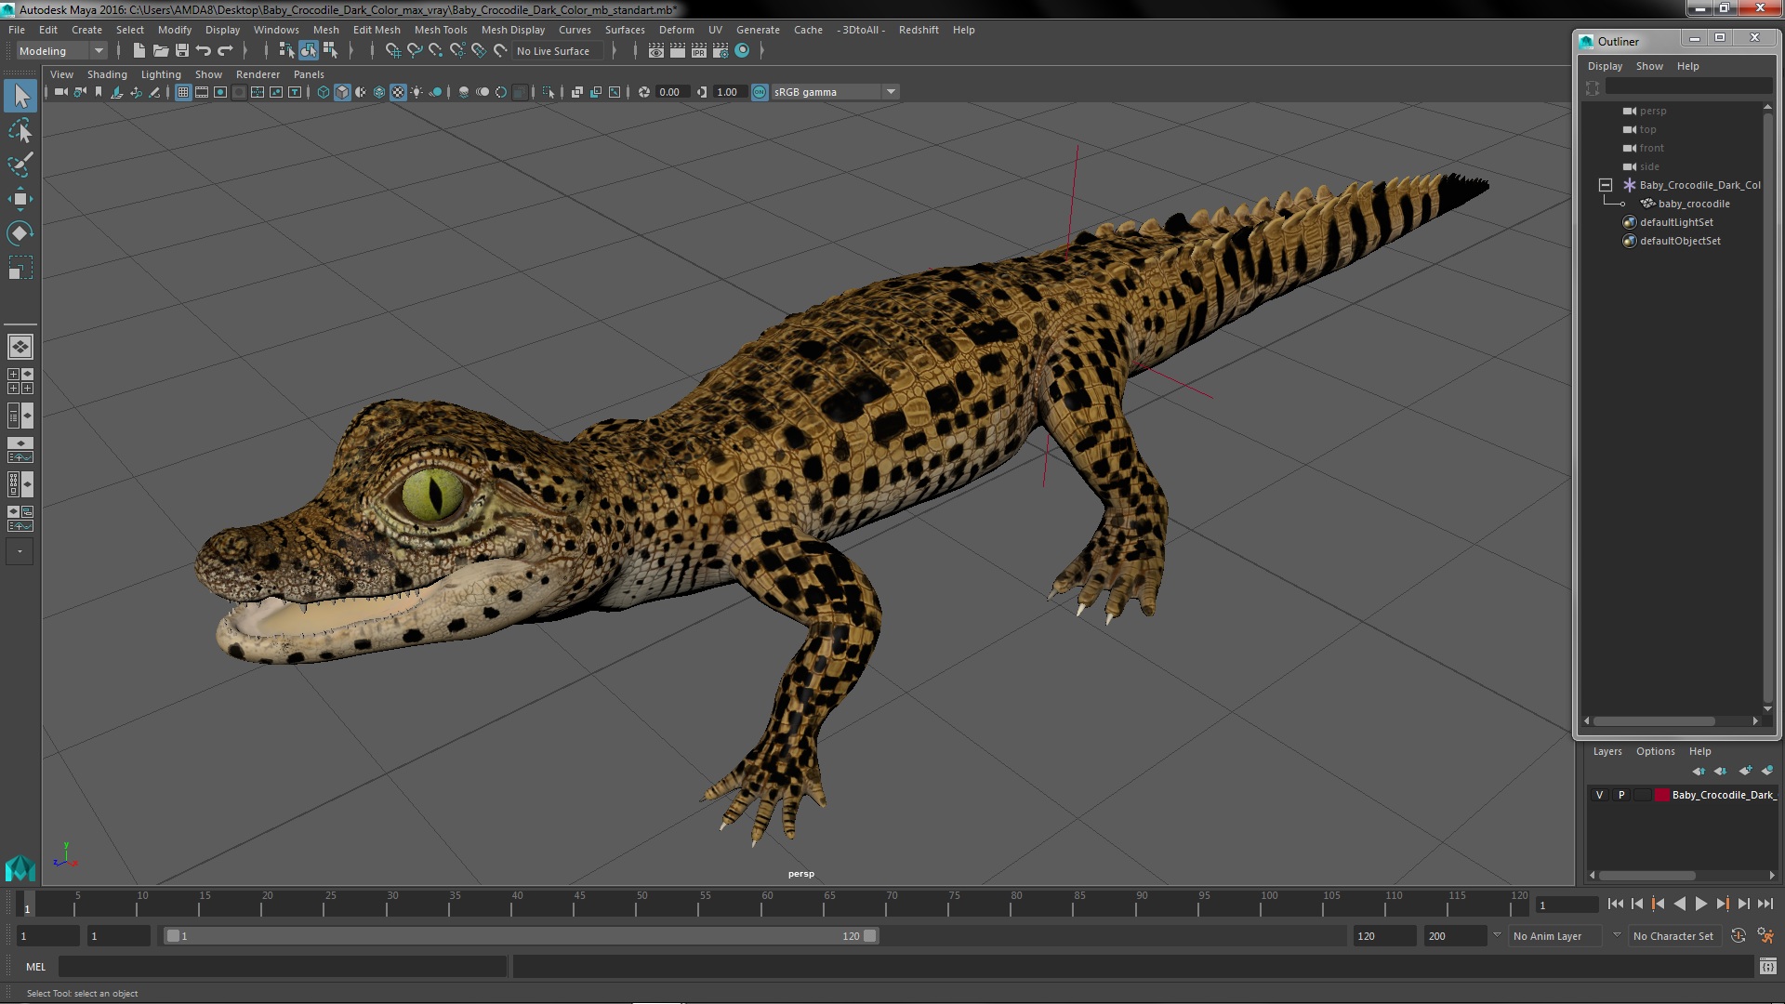Image resolution: width=1785 pixels, height=1004 pixels.
Task: Click the MEL command input field
Action: (x=283, y=967)
